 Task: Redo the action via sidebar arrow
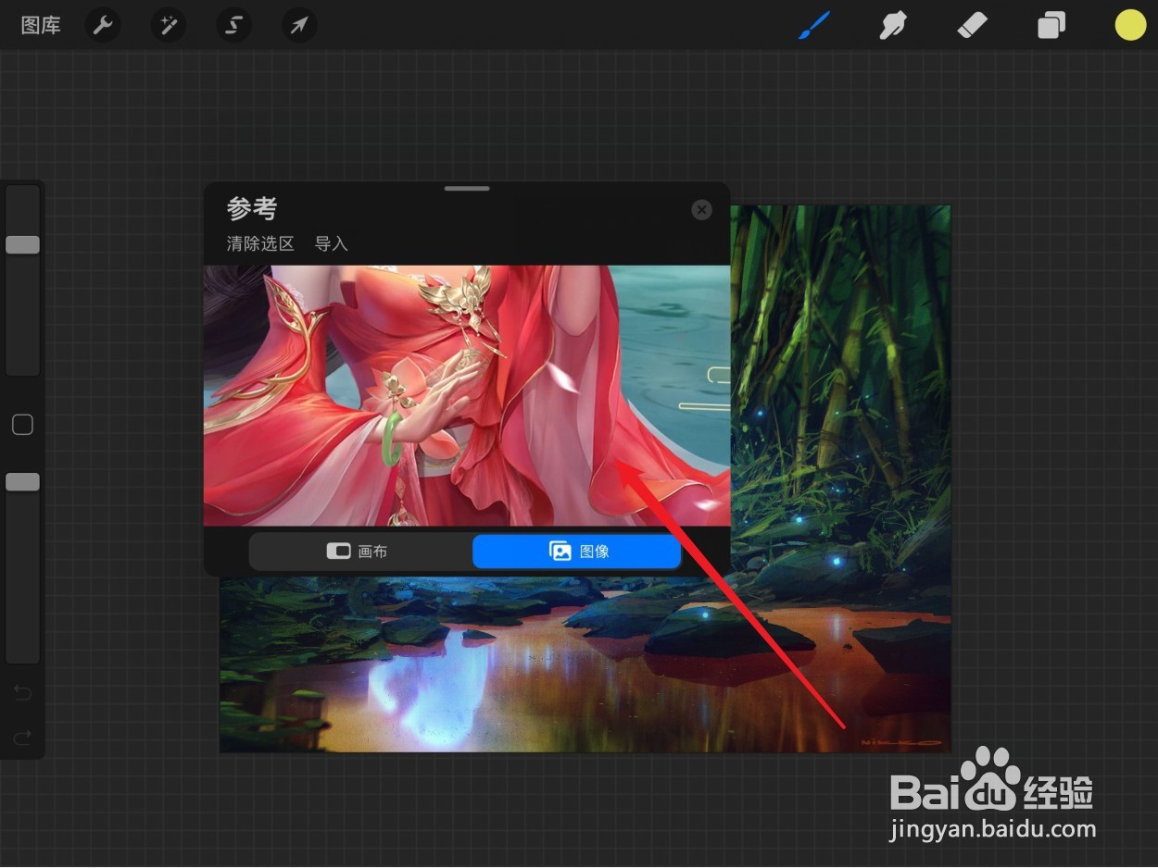pos(22,738)
